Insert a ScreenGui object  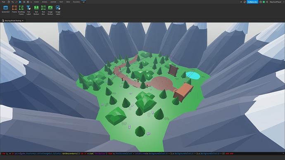coord(6,9)
